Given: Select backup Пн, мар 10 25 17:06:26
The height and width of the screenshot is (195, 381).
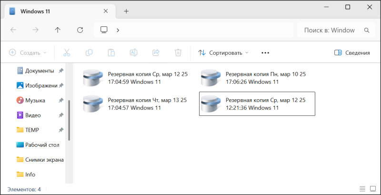Looking at the screenshot, I should pyautogui.click(x=257, y=78).
